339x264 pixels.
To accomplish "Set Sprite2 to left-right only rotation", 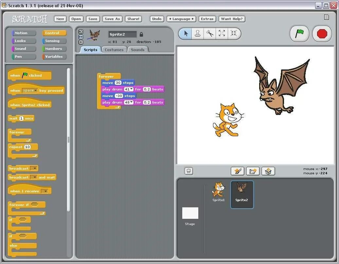I will click(81, 37).
